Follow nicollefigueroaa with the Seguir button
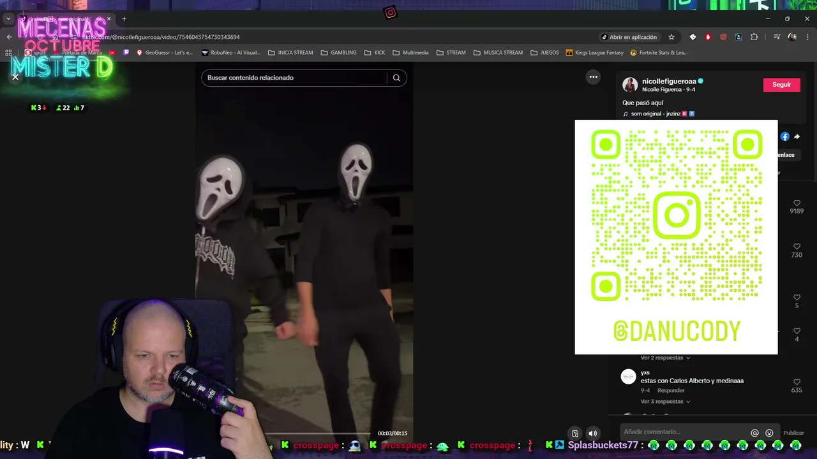Viewport: 817px width, 459px height. pos(781,85)
